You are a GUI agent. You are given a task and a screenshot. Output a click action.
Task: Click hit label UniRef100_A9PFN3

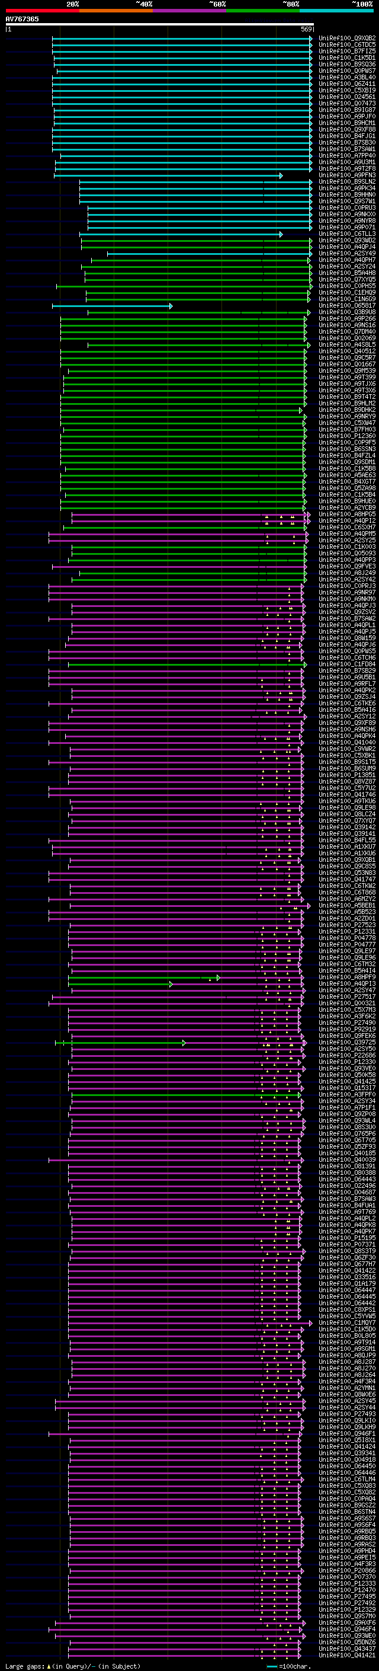347,175
